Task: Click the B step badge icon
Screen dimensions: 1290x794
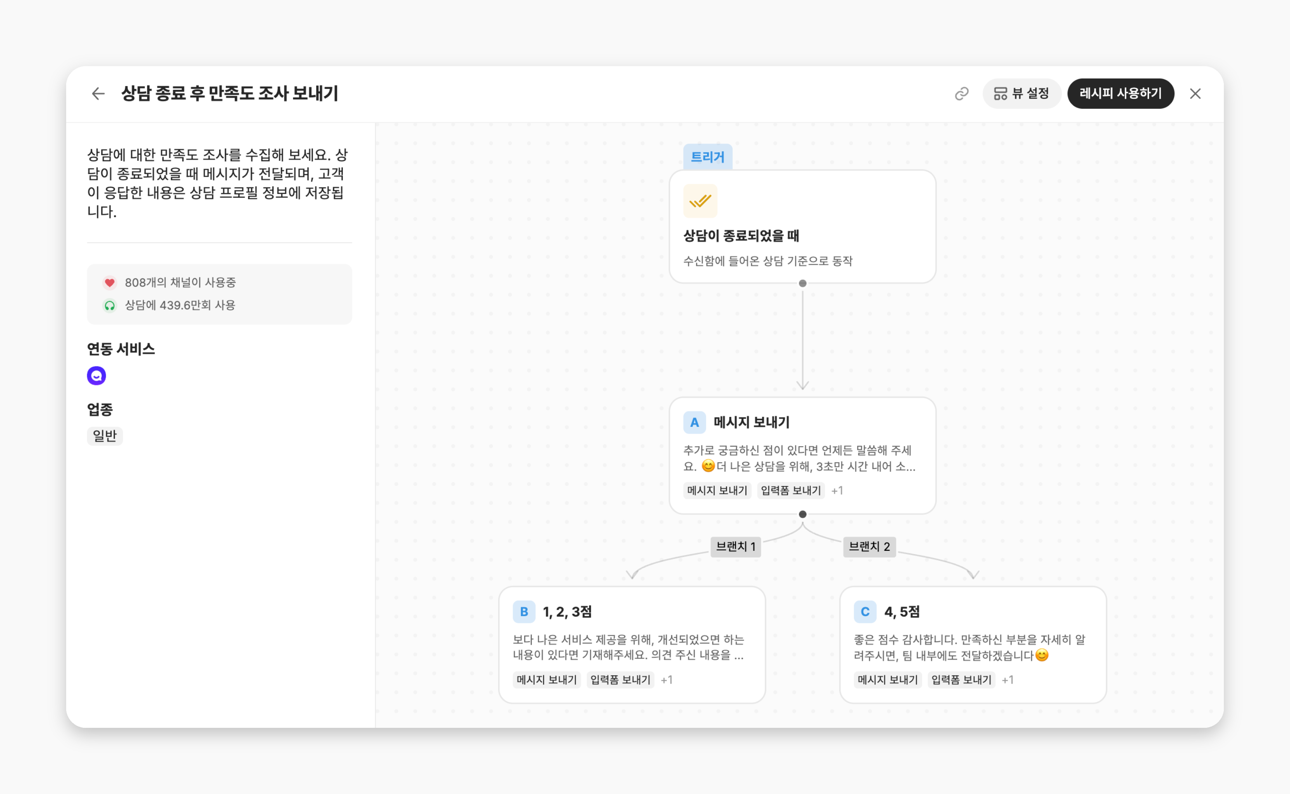Action: coord(523,612)
